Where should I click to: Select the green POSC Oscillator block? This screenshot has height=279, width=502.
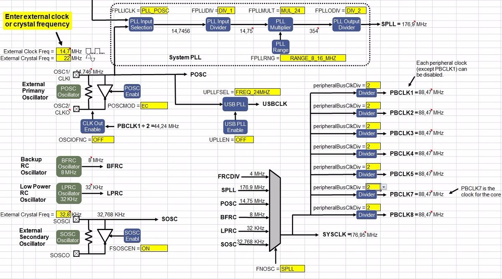point(69,91)
